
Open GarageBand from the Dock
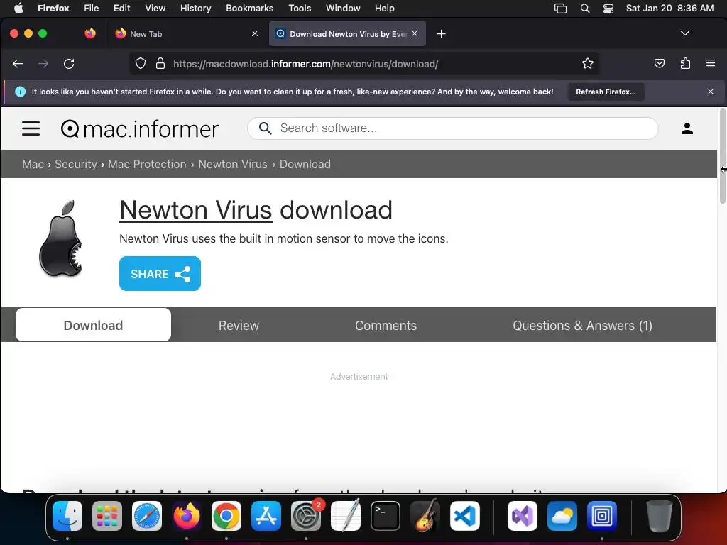pyautogui.click(x=425, y=516)
